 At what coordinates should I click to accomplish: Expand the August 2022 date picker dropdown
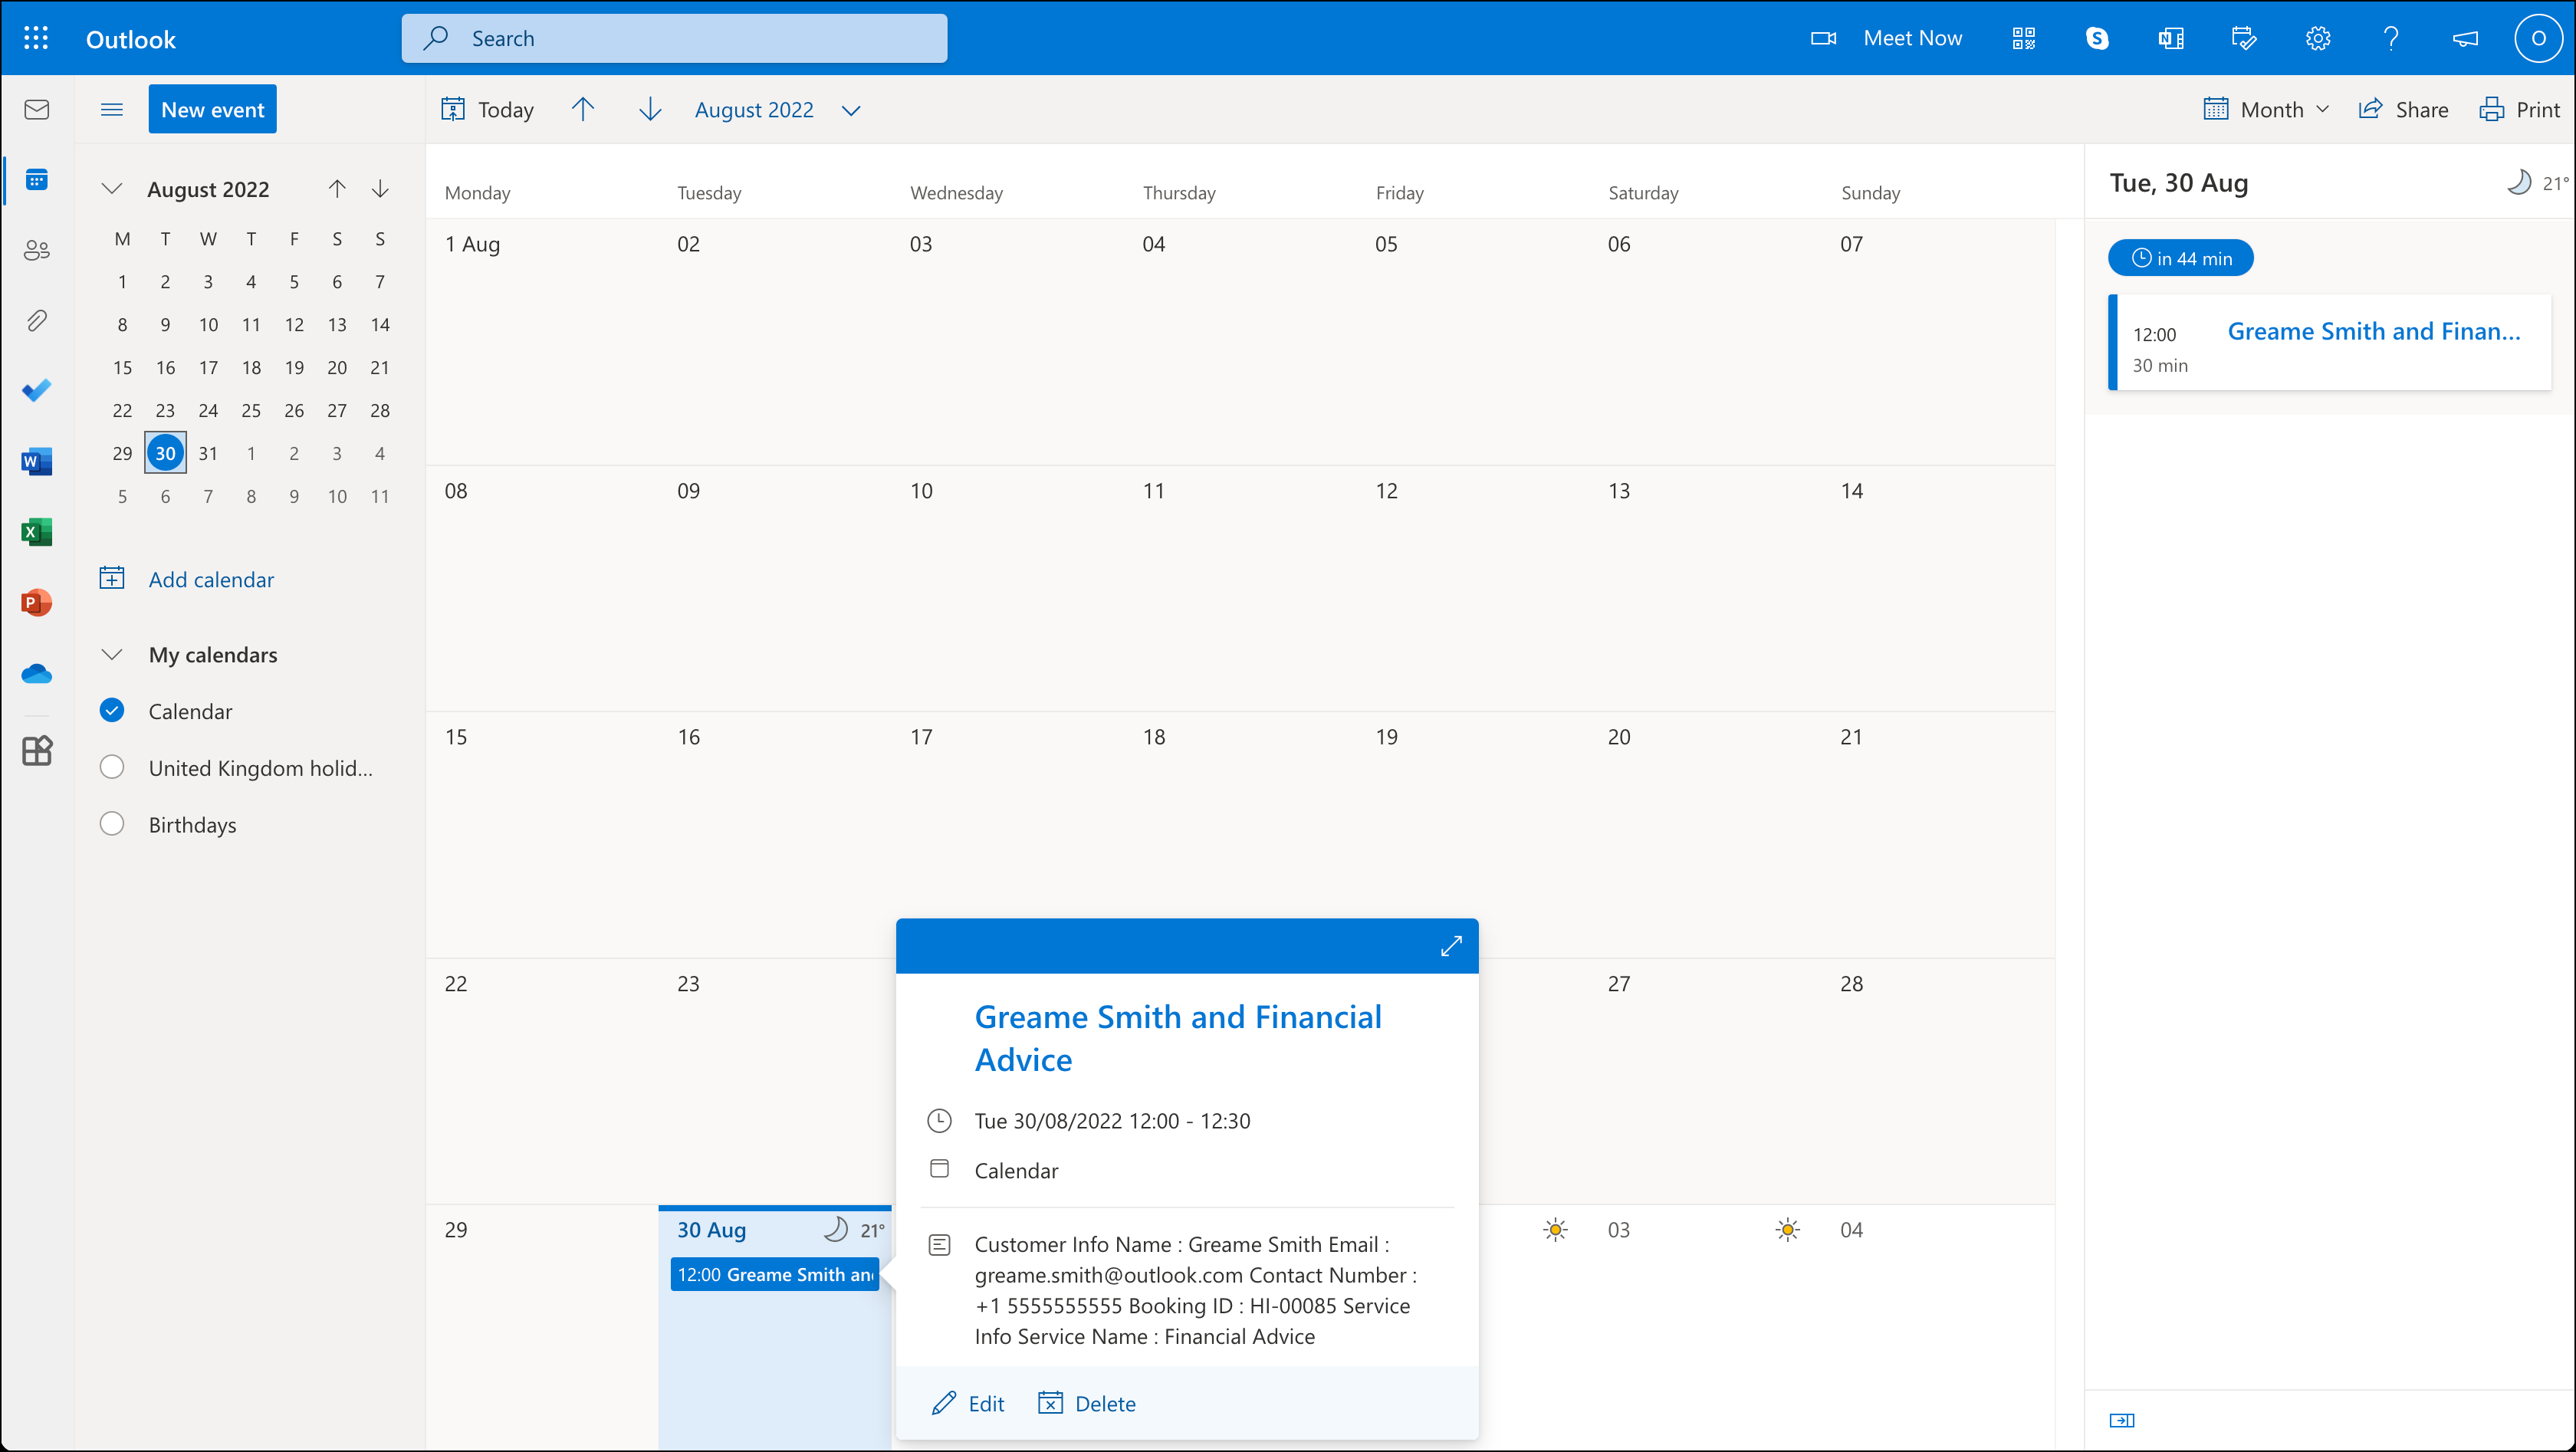tap(851, 110)
